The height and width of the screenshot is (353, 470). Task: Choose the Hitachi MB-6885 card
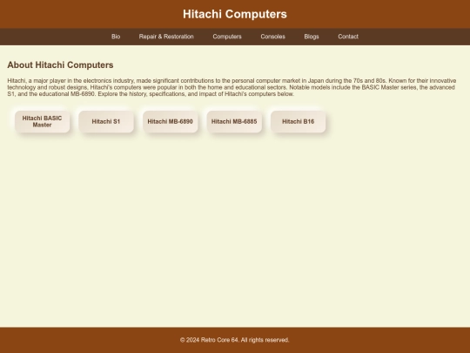click(x=234, y=121)
